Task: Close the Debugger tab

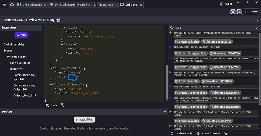Action: point(141,5)
